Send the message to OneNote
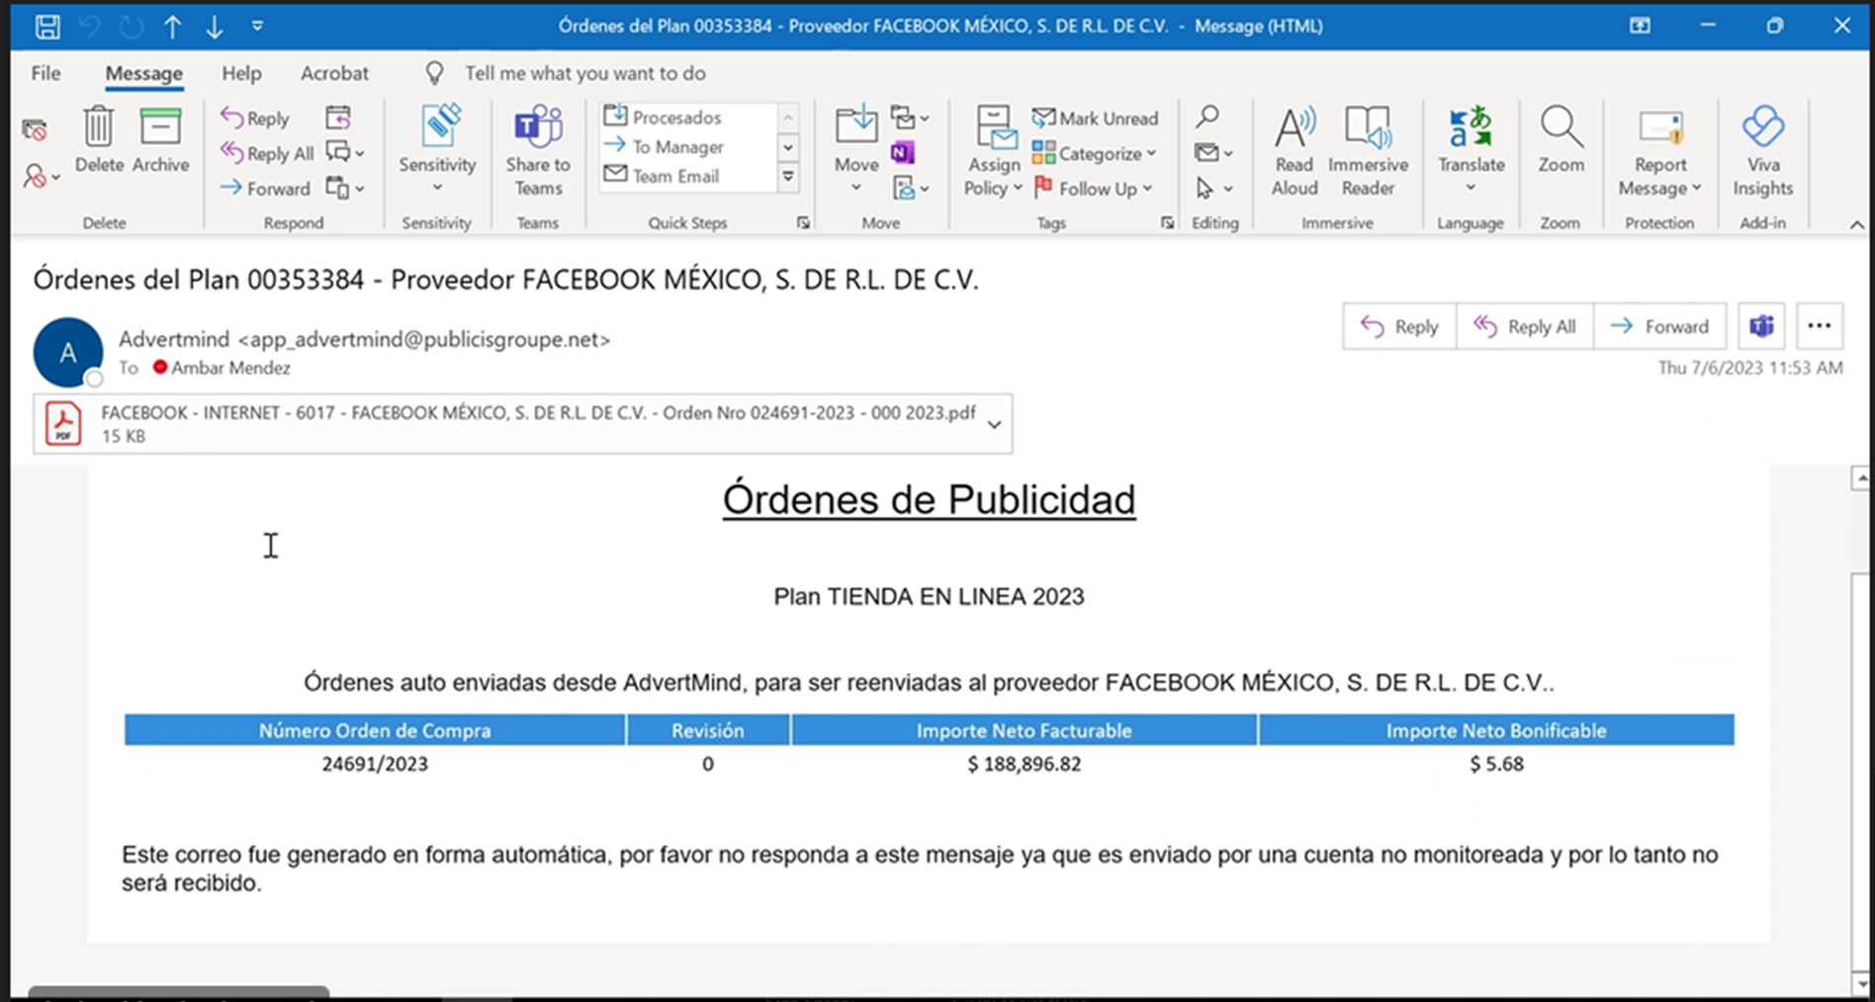This screenshot has width=1875, height=1002. (x=902, y=153)
